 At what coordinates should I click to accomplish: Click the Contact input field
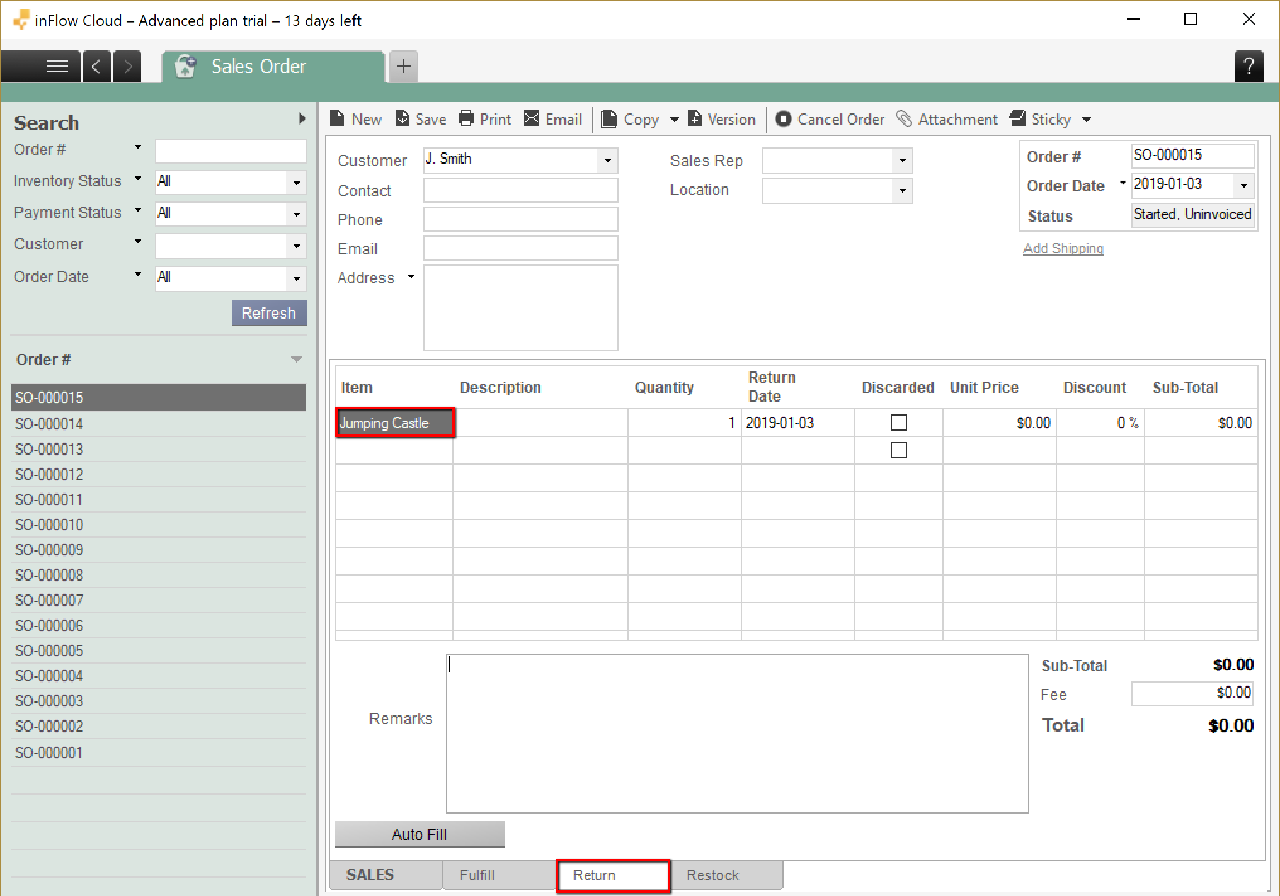(x=520, y=190)
